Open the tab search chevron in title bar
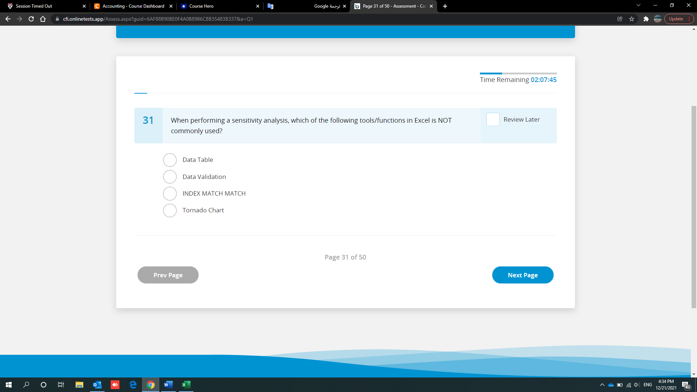Viewport: 697px width, 392px height. click(x=638, y=5)
